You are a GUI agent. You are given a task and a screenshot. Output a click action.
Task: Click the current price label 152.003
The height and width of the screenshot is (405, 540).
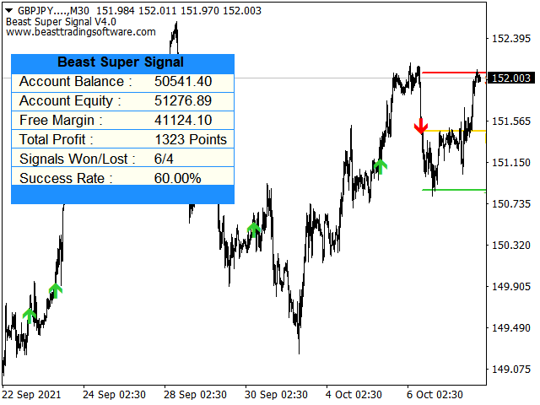pyautogui.click(x=511, y=78)
